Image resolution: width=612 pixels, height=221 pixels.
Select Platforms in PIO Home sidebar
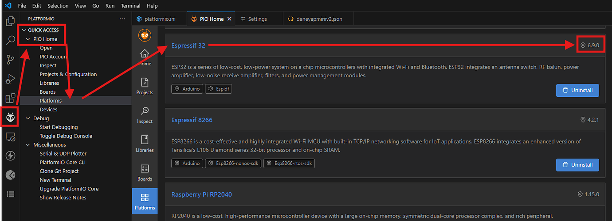point(145,201)
